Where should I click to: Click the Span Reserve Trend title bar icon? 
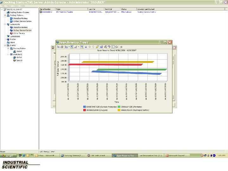[x=58, y=42]
